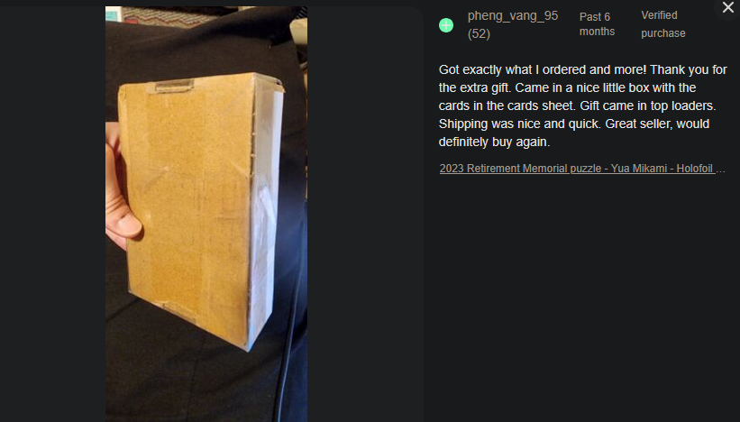Click the Verified purchase label
Viewport: 740px width, 422px height.
click(663, 24)
